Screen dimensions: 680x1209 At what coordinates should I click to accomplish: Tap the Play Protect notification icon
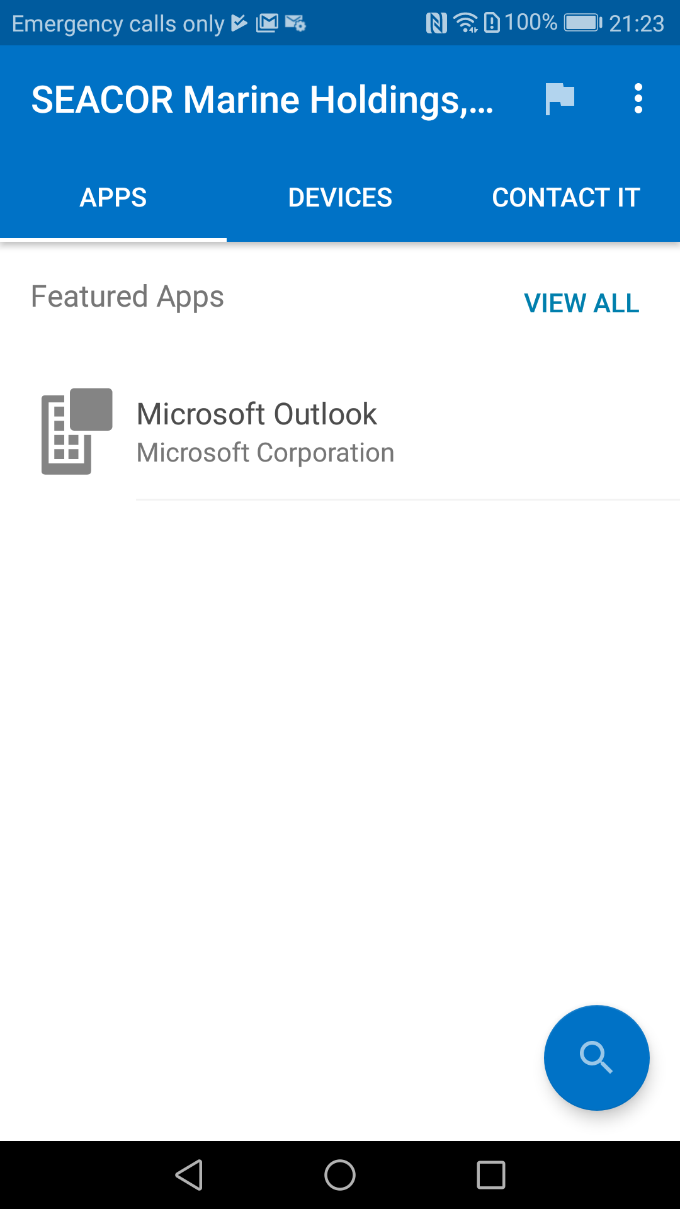point(238,22)
